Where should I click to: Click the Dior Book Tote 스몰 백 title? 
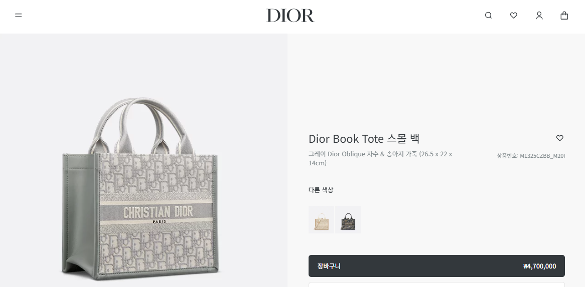click(364, 139)
